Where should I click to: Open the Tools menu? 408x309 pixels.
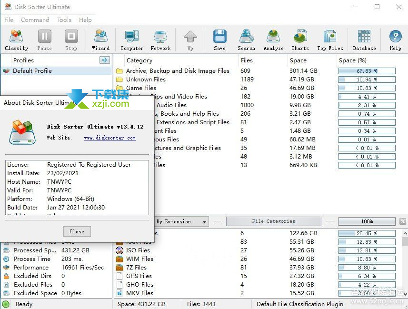64,20
